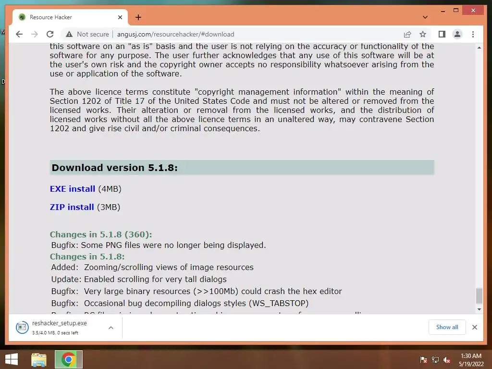This screenshot has width=492, height=369.
Task: Click the tall dialogs update line
Action: [139, 279]
